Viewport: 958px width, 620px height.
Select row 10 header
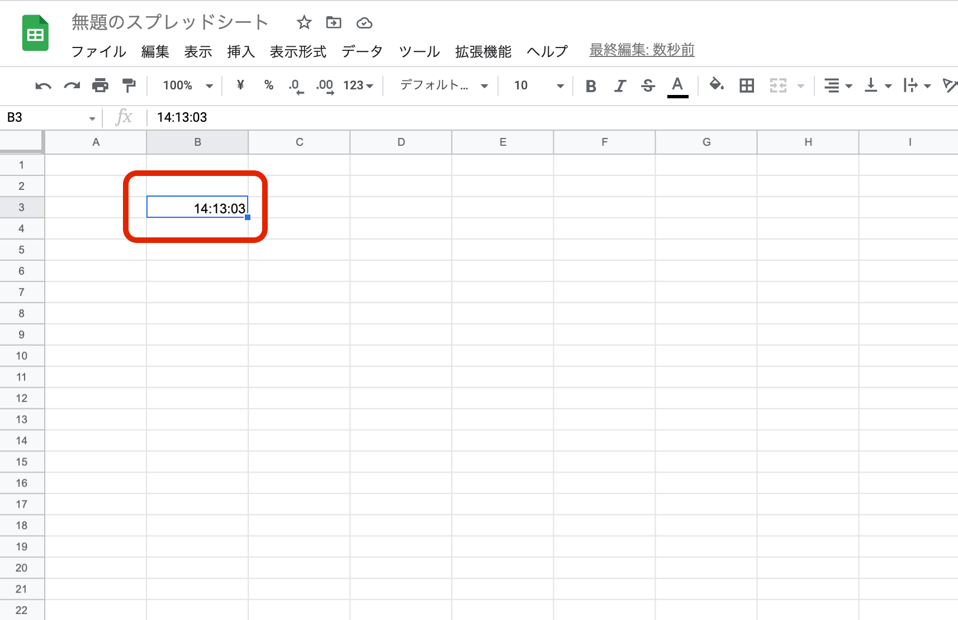[x=22, y=356]
